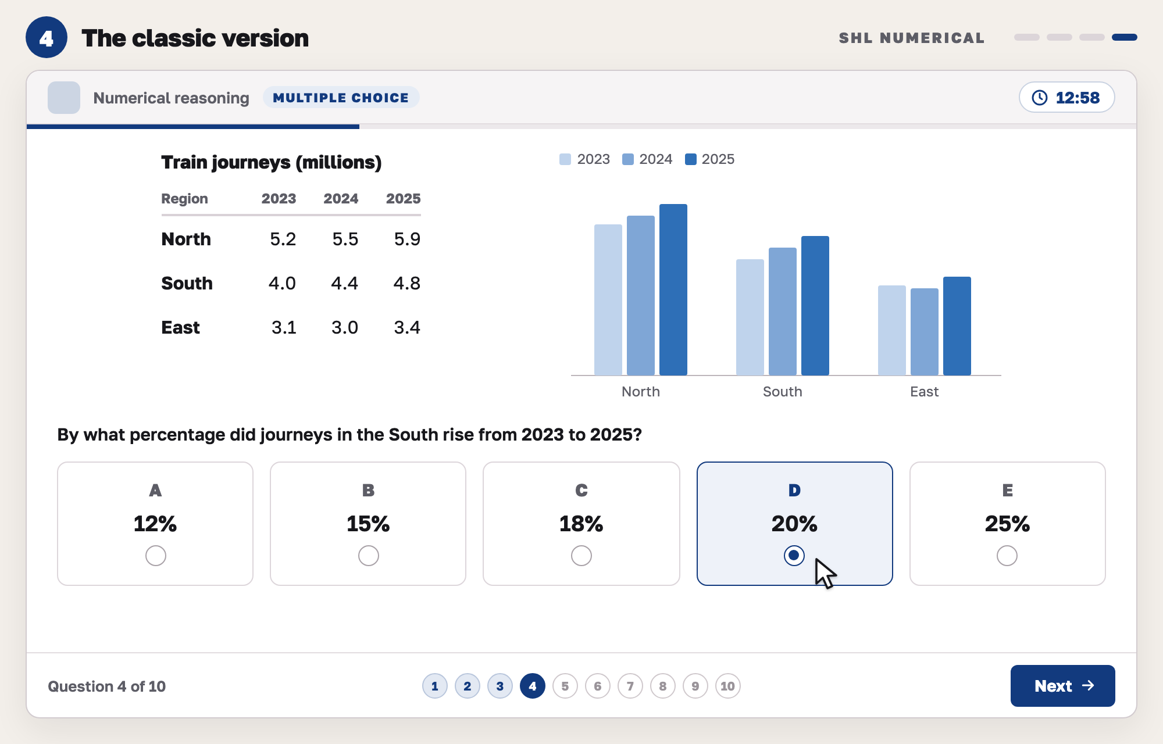Image resolution: width=1163 pixels, height=744 pixels.
Task: Click the 2023 legend color swatch
Action: coord(565,159)
